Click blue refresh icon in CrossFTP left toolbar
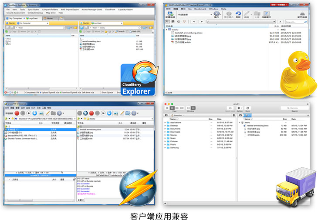 click(x=35, y=113)
